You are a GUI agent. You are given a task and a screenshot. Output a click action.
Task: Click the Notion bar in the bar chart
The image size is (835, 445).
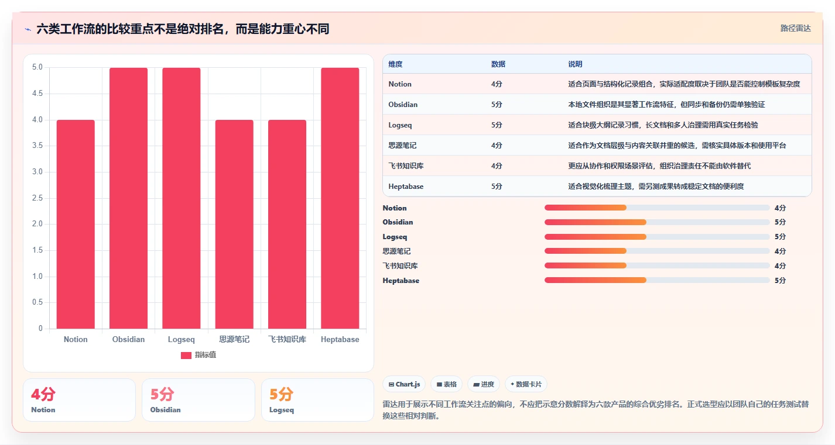[x=76, y=225]
